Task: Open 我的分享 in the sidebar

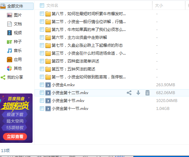Action: pyautogui.click(x=12, y=77)
